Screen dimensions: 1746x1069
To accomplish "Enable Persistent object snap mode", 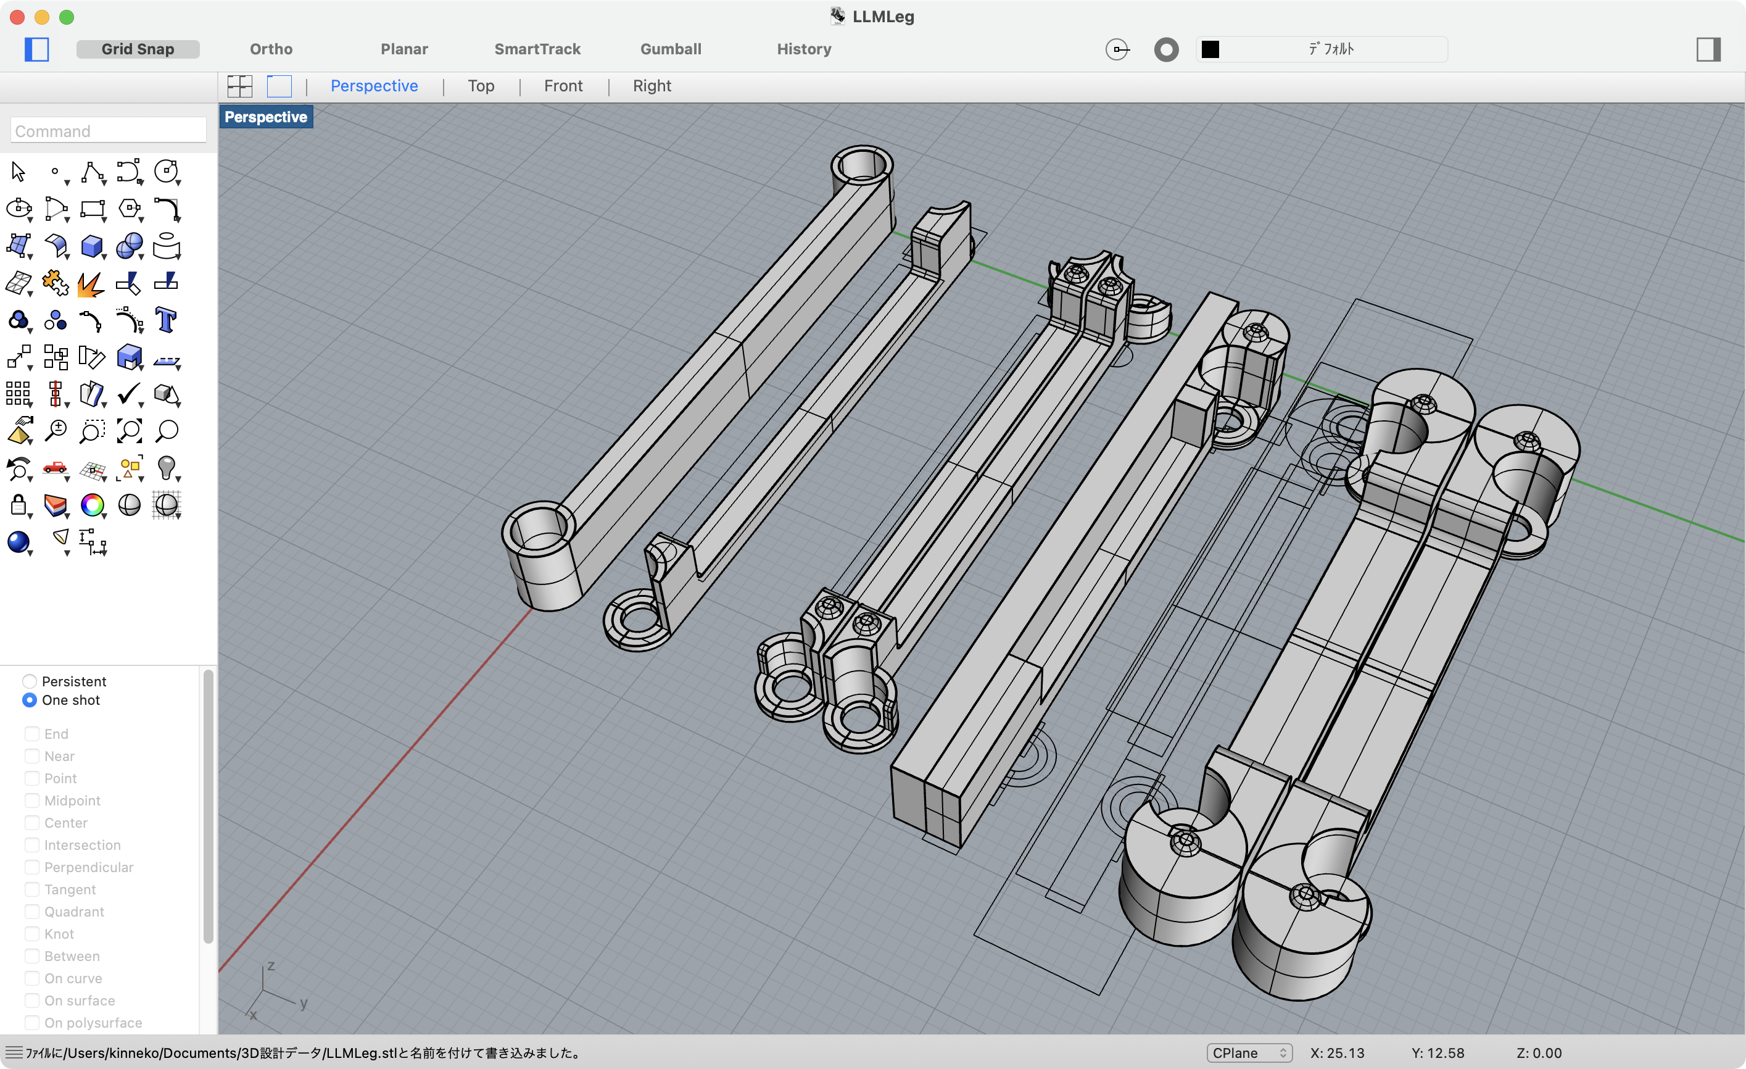I will [x=30, y=681].
